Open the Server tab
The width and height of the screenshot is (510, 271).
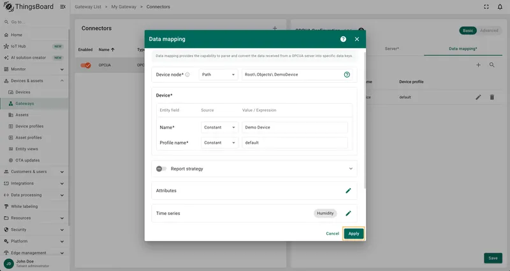[391, 49]
